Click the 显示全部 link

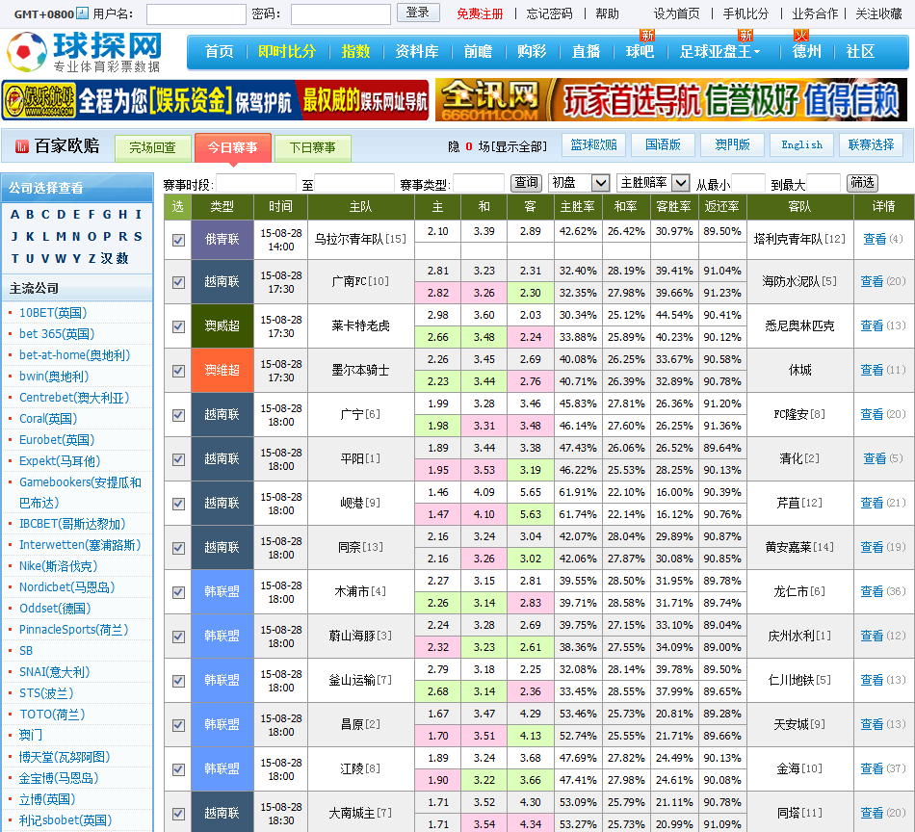pyautogui.click(x=518, y=146)
